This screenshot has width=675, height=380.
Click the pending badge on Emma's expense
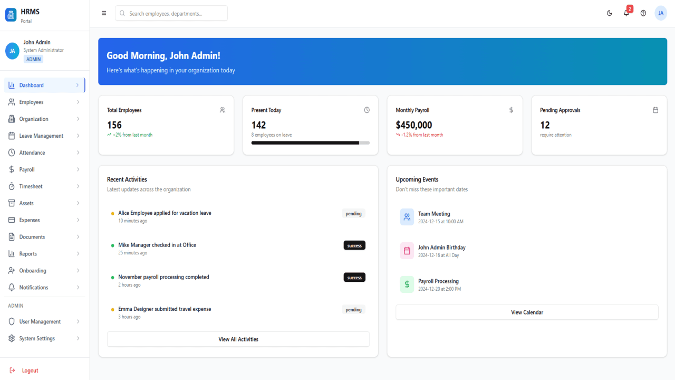click(x=353, y=310)
